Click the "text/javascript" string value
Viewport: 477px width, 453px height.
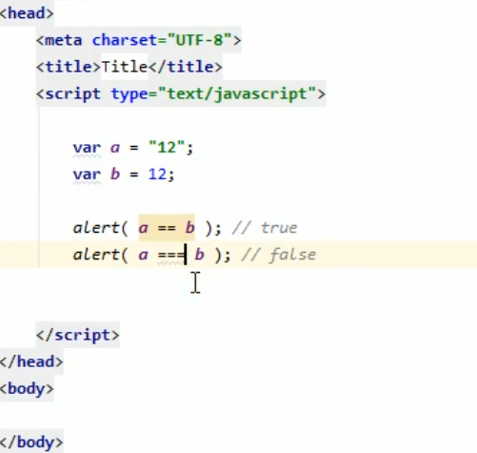pyautogui.click(x=237, y=94)
